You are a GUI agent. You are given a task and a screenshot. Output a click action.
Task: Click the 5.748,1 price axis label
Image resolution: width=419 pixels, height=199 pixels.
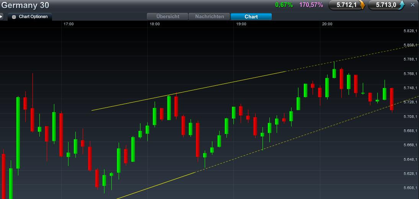[410, 88]
